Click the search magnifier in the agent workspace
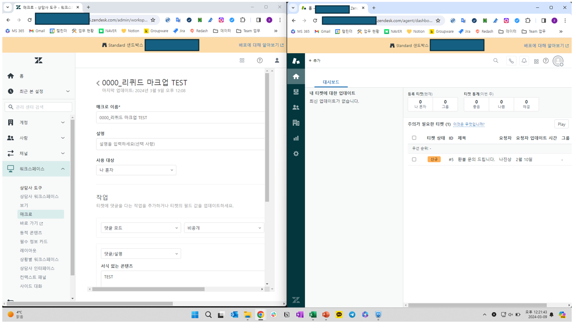The height and width of the screenshot is (324, 574). [496, 61]
